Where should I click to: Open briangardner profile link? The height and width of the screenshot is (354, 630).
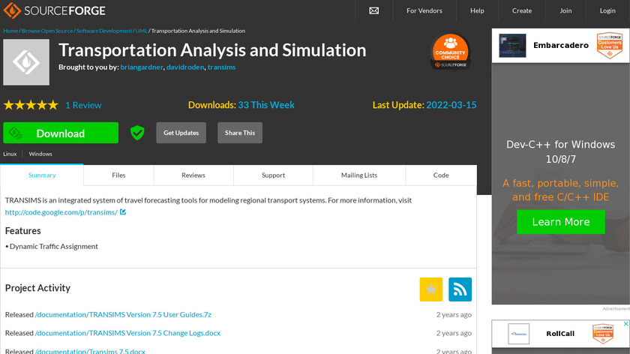(142, 67)
